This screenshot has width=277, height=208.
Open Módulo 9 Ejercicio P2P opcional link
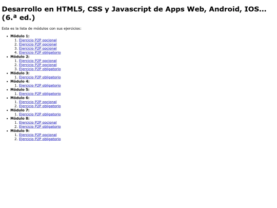tap(38, 135)
